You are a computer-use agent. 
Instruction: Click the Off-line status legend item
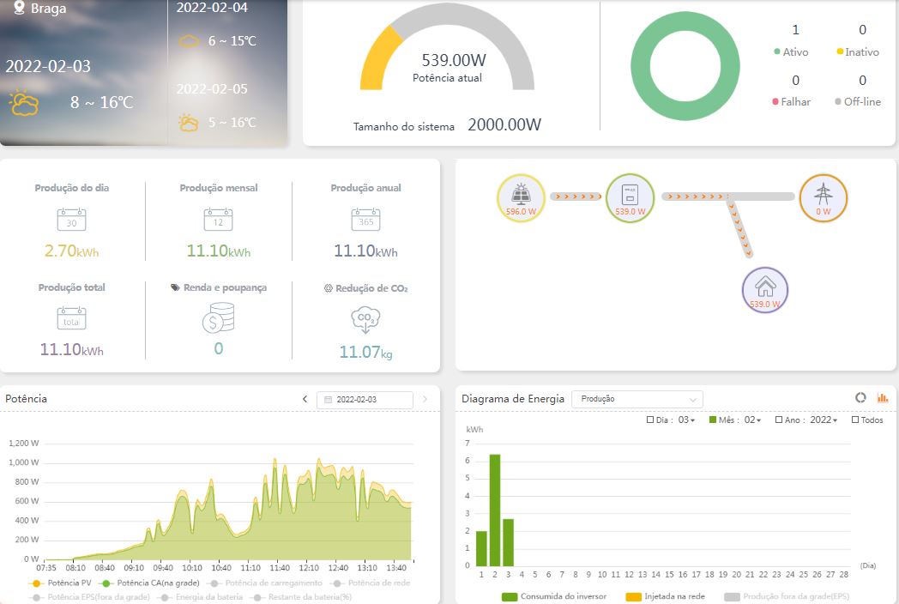[x=858, y=101]
